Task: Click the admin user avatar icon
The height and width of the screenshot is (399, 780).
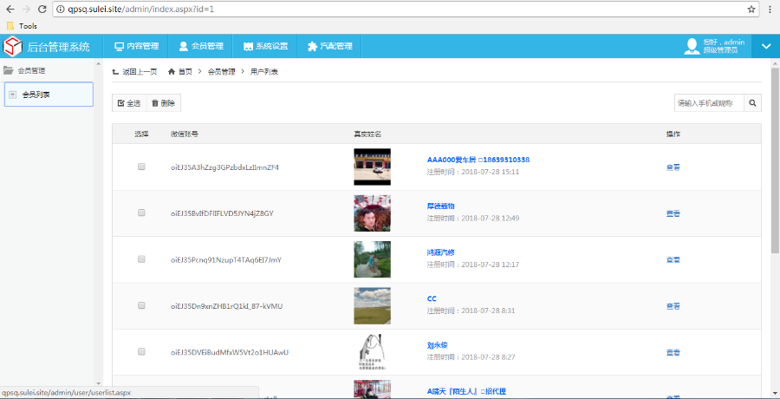Action: (x=691, y=46)
